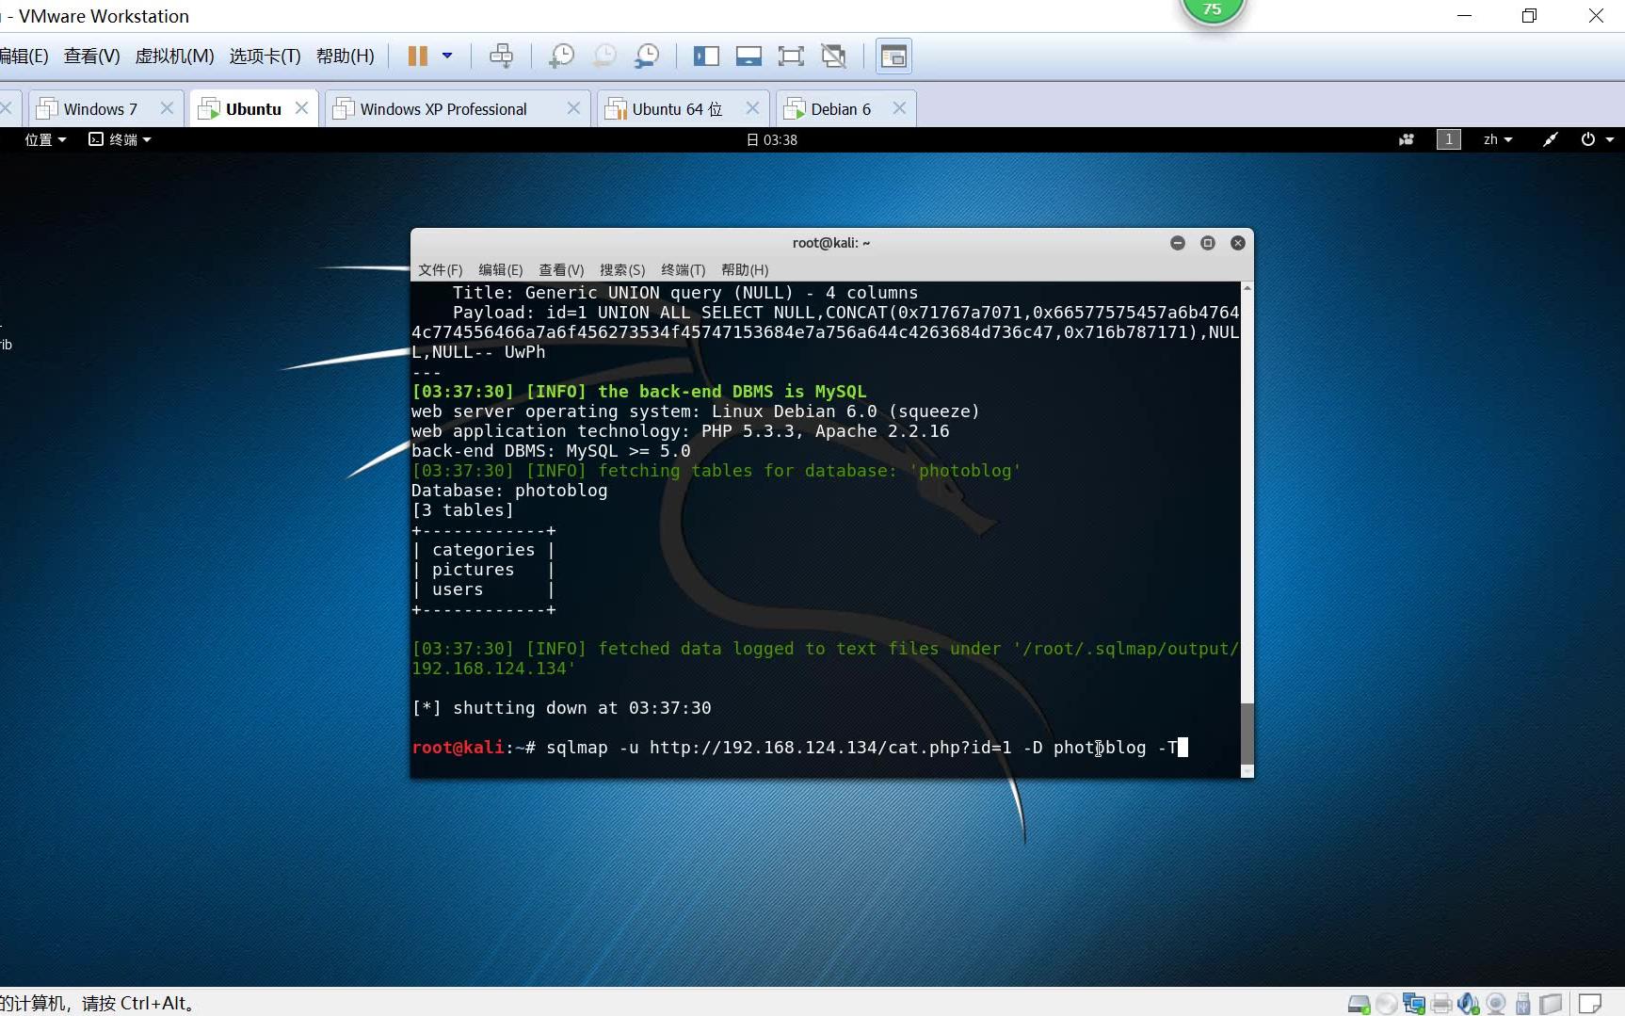
Task: Toggle the console view button
Action: [x=893, y=56]
